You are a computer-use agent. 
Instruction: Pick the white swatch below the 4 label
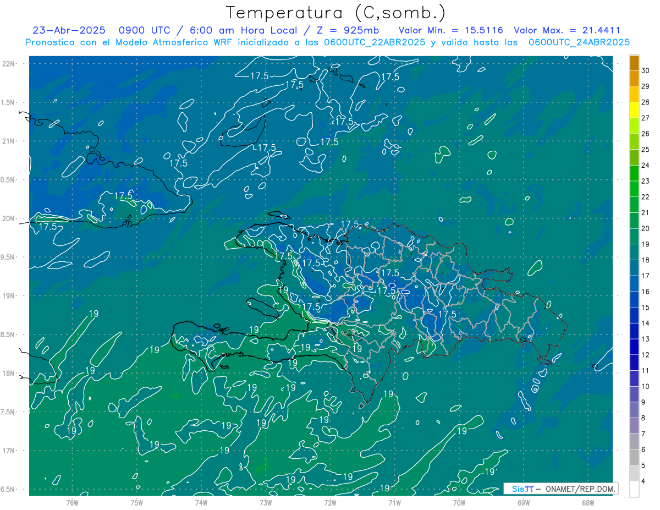[634, 489]
